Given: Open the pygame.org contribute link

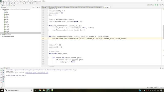Looking at the screenshot, I should tap(37, 73).
